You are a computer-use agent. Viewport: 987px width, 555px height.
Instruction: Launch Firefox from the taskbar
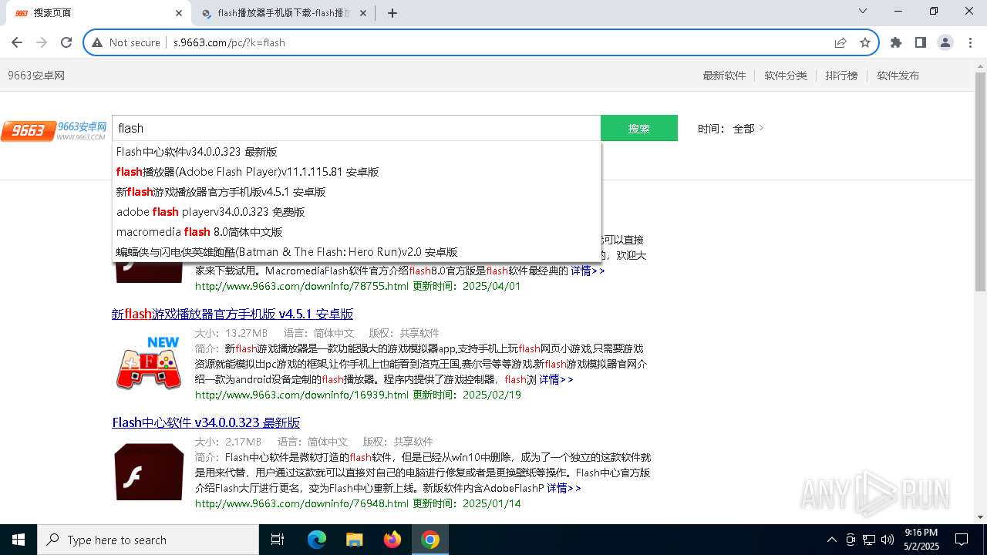(x=392, y=540)
